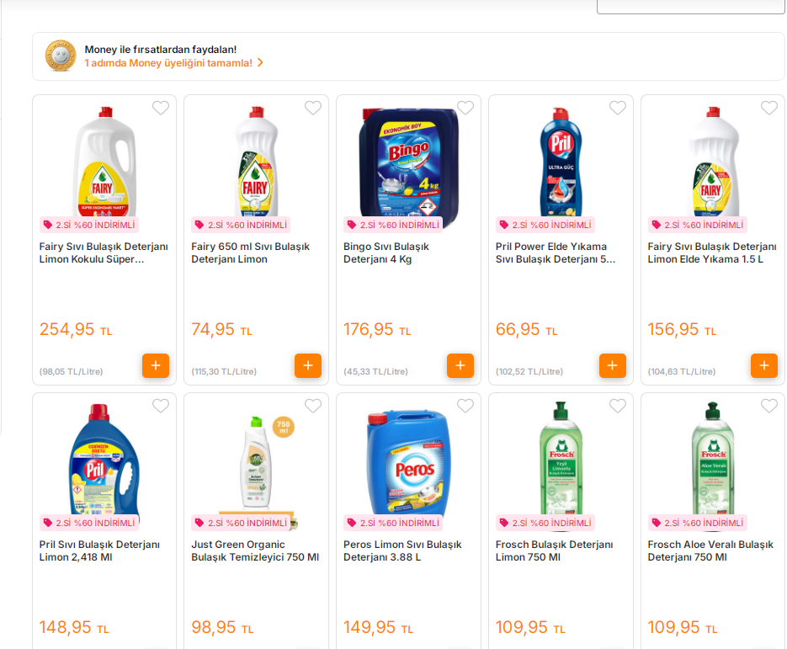Open Fairy Sıvı Bulaşık Deterjanı Limon Kokulu title
The width and height of the screenshot is (787, 649).
[x=104, y=253]
